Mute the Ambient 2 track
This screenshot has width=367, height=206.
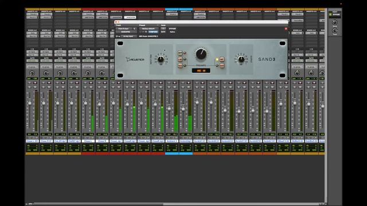point(175,87)
